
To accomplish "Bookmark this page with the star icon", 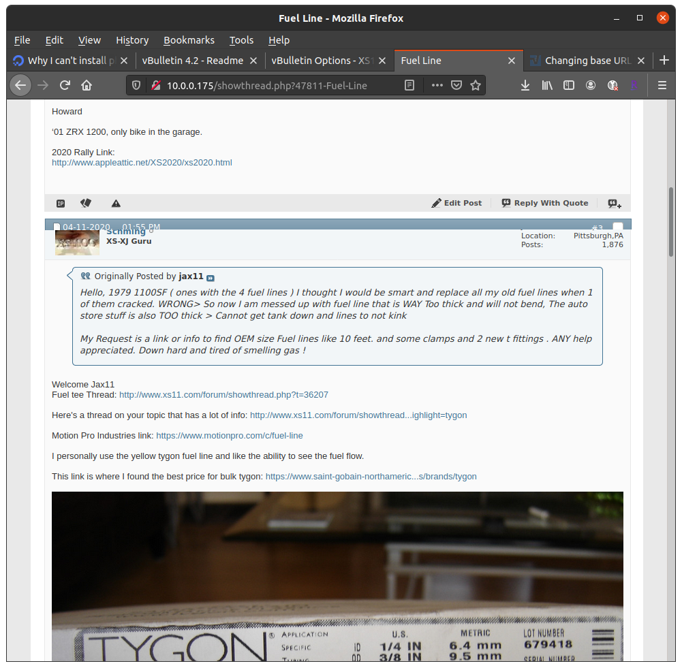I will [476, 85].
